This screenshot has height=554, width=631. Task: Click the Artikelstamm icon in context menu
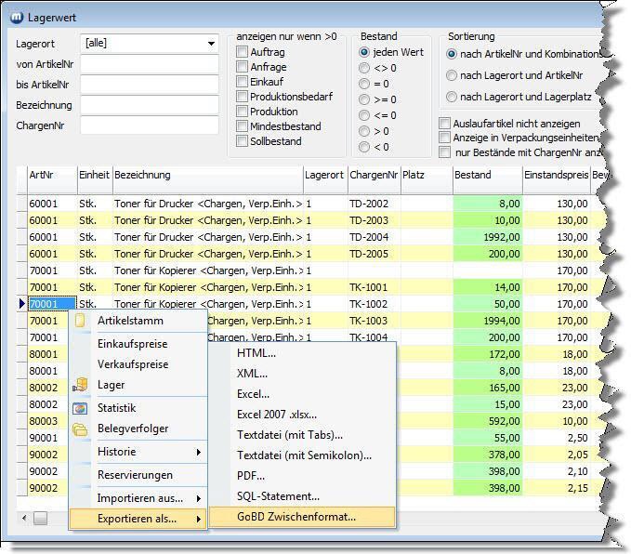coord(81,321)
